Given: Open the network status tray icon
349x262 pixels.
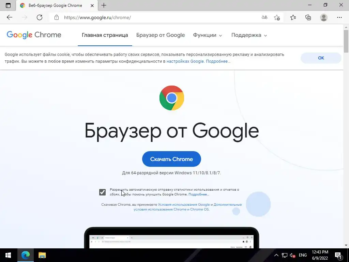Looking at the screenshot, I should [x=285, y=255].
